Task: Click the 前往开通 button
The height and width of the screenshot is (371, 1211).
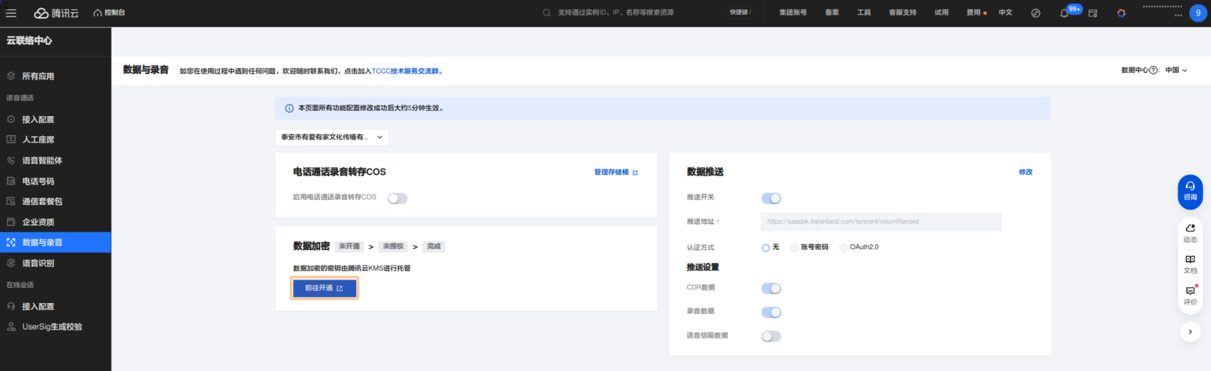Action: 324,288
